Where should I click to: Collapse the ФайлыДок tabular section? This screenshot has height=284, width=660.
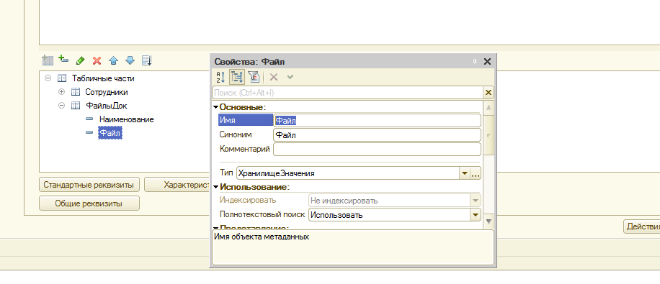click(x=61, y=106)
